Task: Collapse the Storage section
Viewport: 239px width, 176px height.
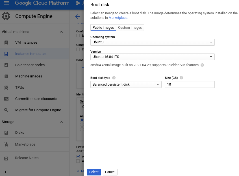Action: coord(61,122)
